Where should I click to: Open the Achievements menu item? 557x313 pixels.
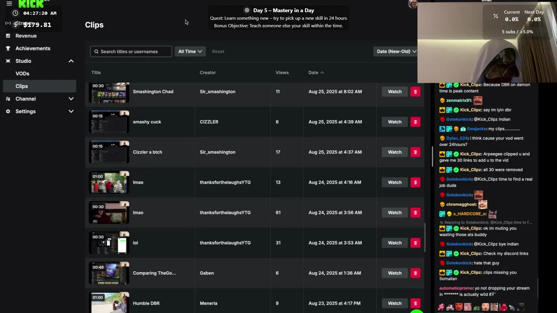click(33, 48)
